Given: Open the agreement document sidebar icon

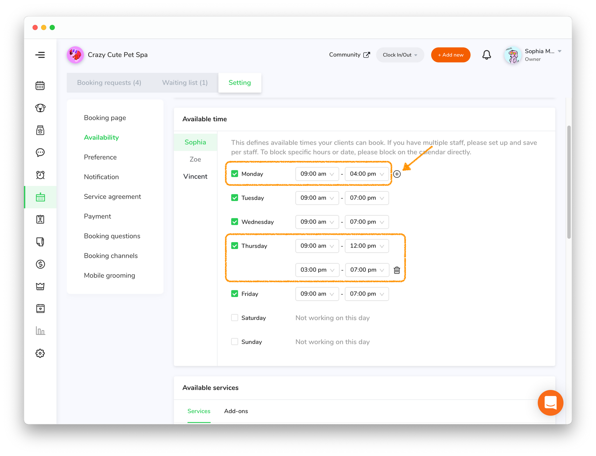Looking at the screenshot, I should pos(40,242).
